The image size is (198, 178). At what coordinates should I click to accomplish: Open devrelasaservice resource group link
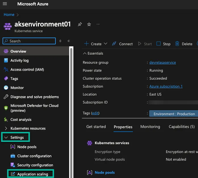coord(163,62)
